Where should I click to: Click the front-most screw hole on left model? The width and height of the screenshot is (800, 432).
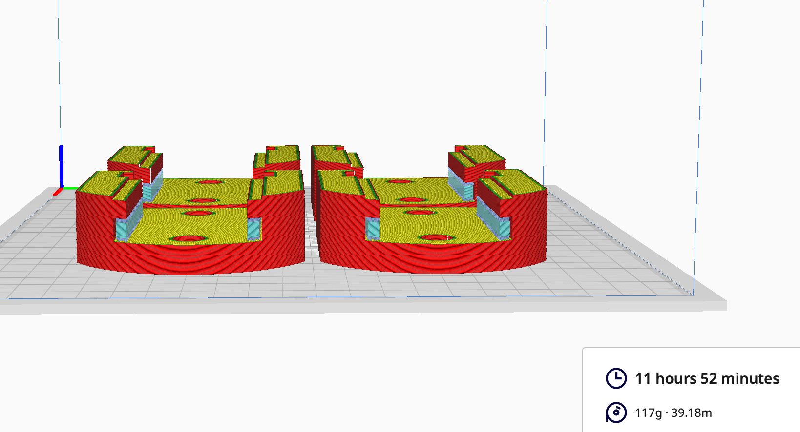coord(188,238)
